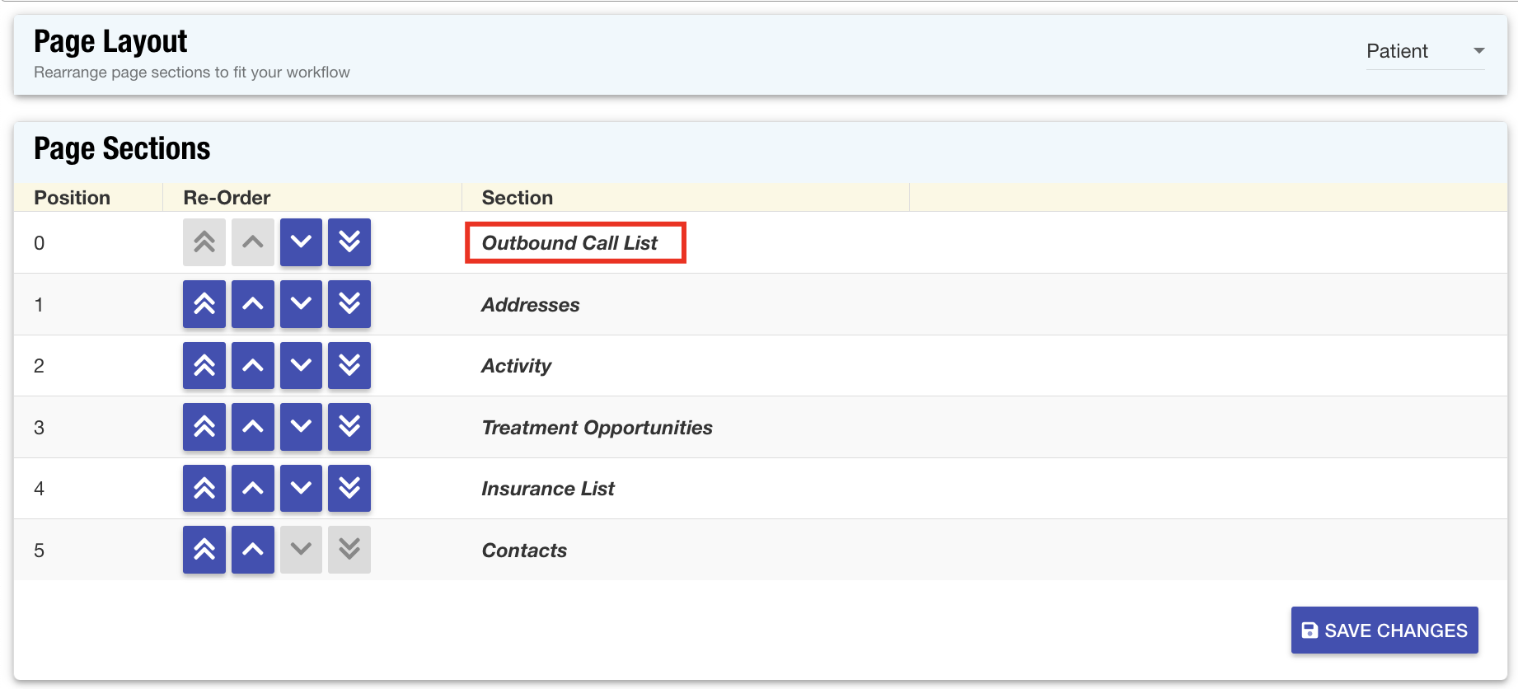
Task: Move Activity section down one position
Action: coord(301,365)
